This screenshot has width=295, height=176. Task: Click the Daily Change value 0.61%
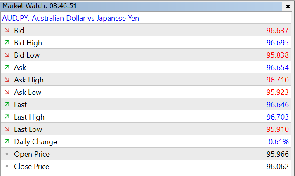(279, 142)
